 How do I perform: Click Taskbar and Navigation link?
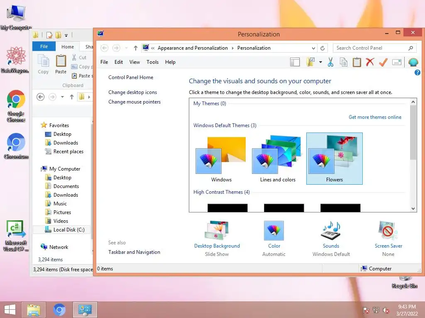coord(134,252)
